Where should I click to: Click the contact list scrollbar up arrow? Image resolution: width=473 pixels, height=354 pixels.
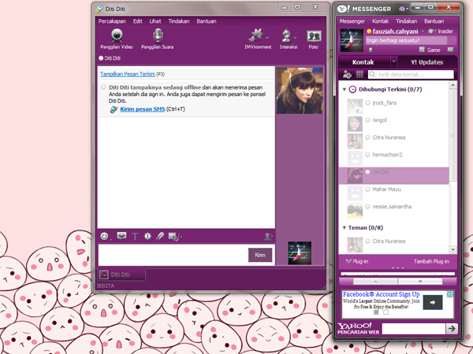(x=453, y=85)
